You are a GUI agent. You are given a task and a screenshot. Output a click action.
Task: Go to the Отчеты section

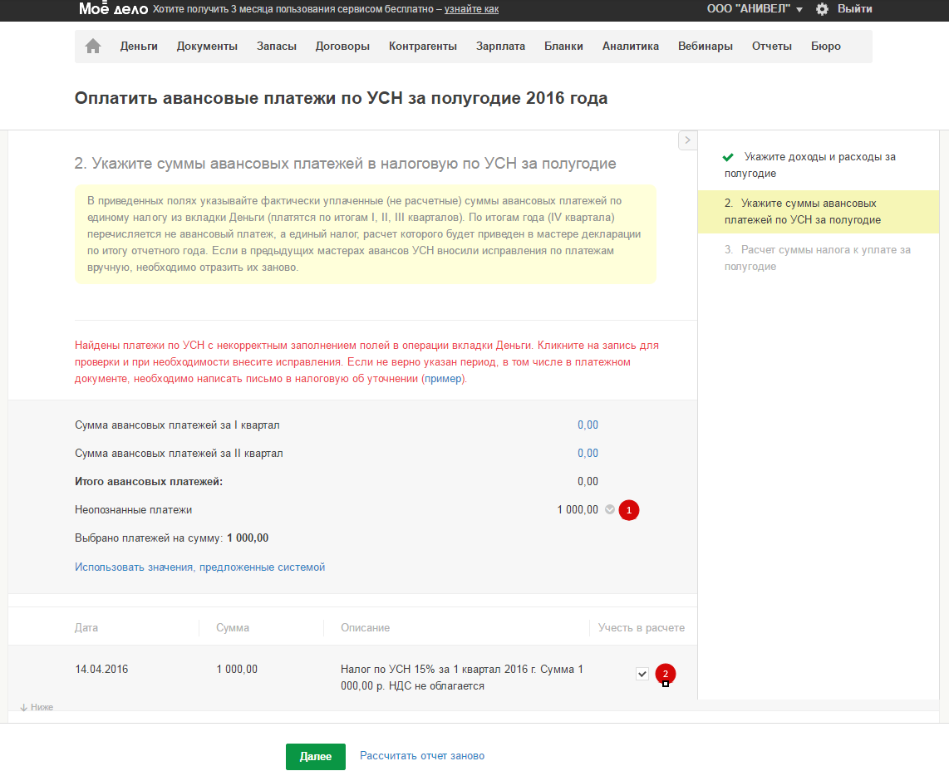point(772,47)
